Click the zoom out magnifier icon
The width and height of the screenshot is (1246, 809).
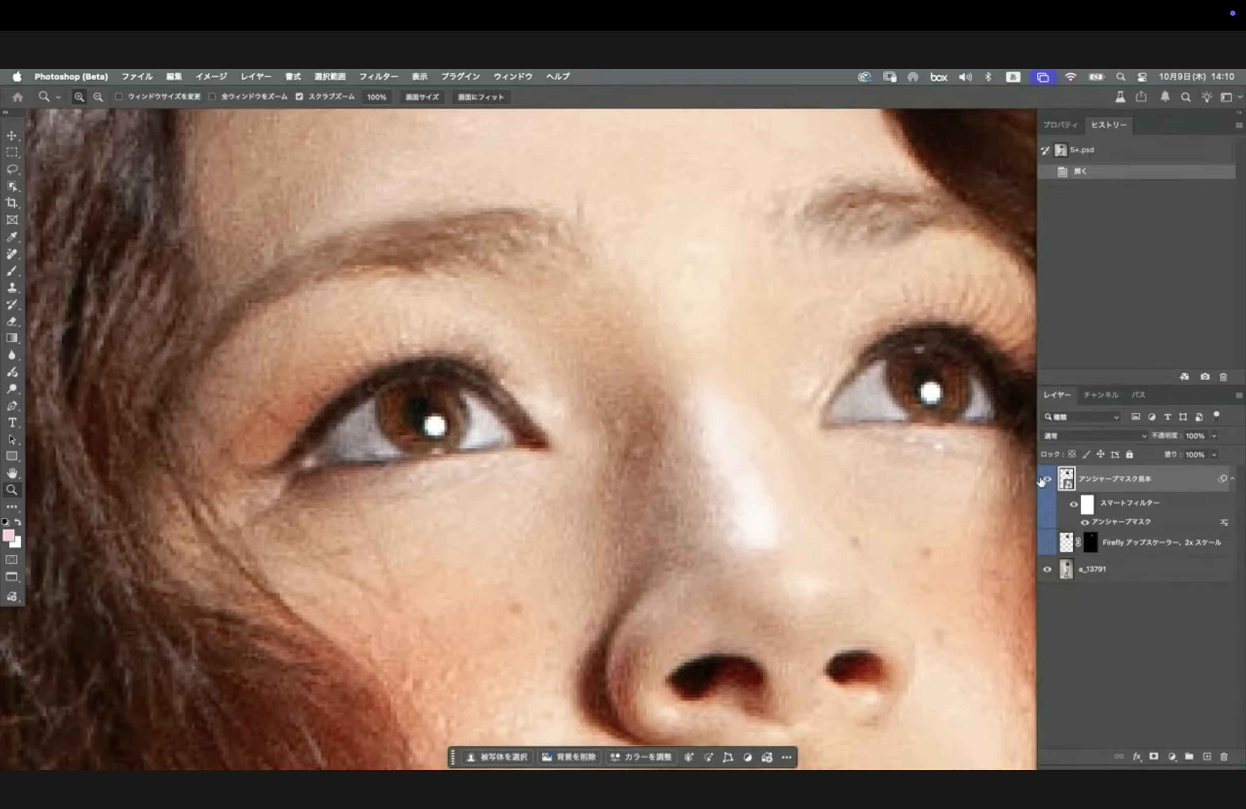pyautogui.click(x=98, y=97)
